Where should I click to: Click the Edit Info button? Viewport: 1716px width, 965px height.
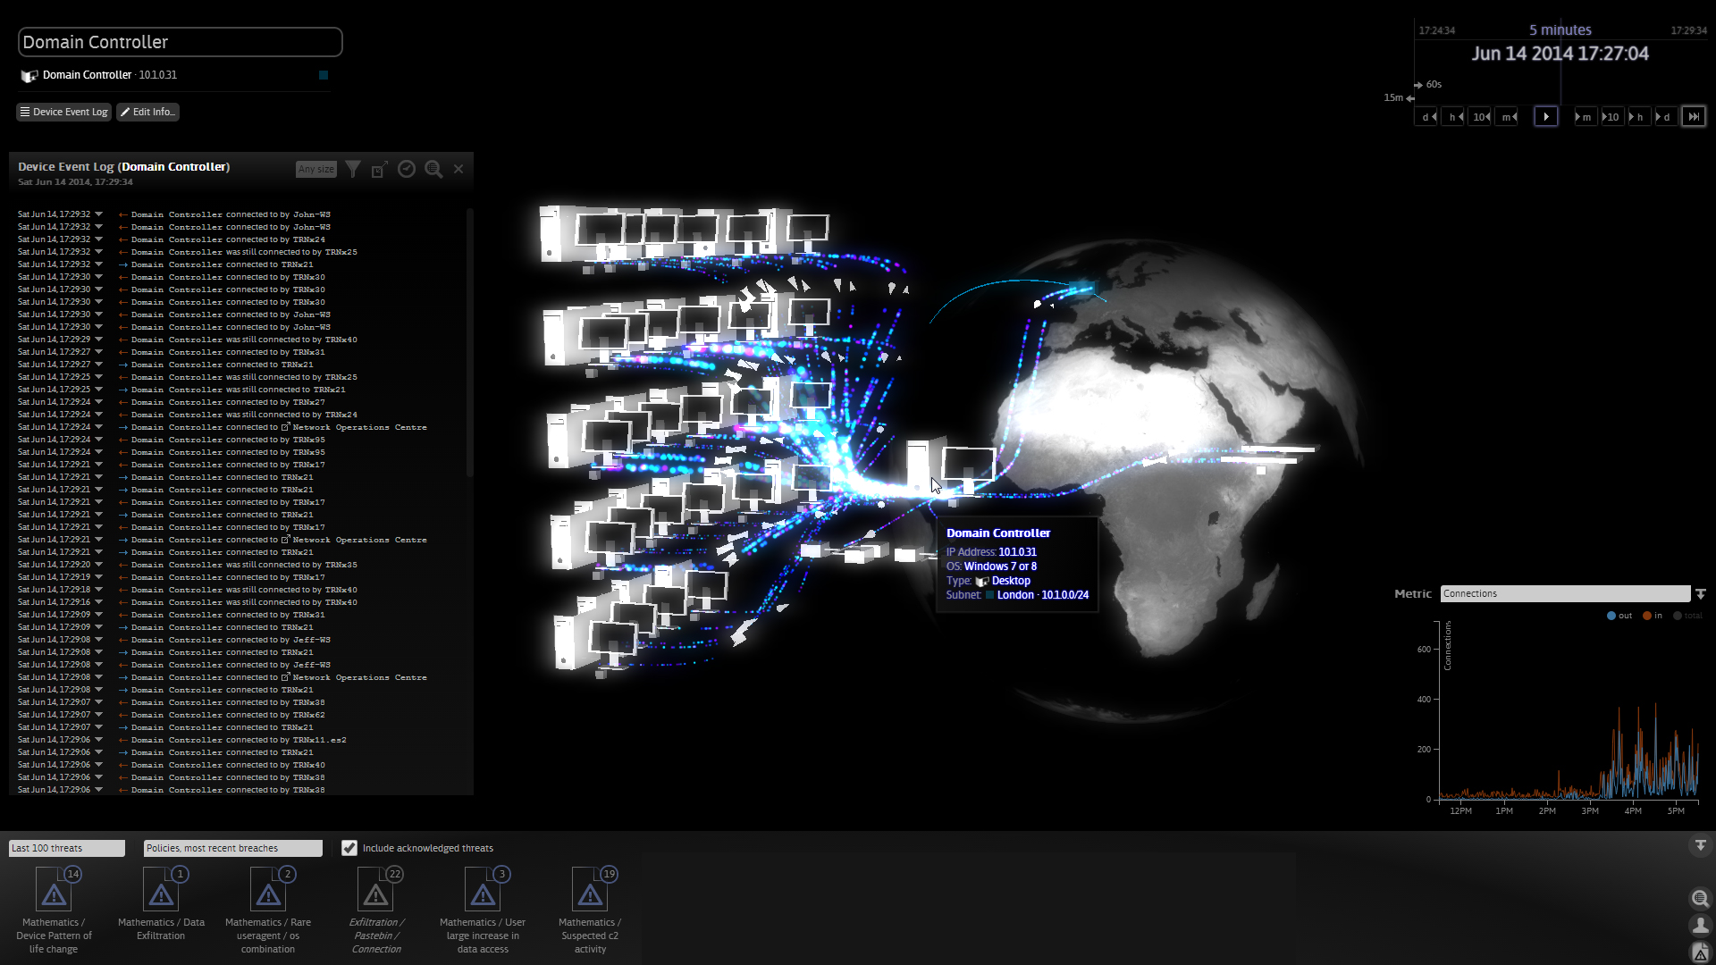147,112
